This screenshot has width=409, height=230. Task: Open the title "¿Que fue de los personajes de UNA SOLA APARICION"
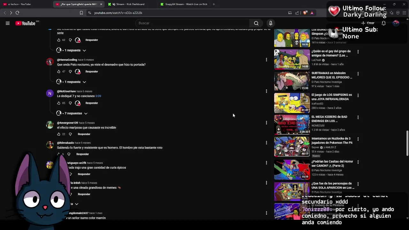click(333, 186)
